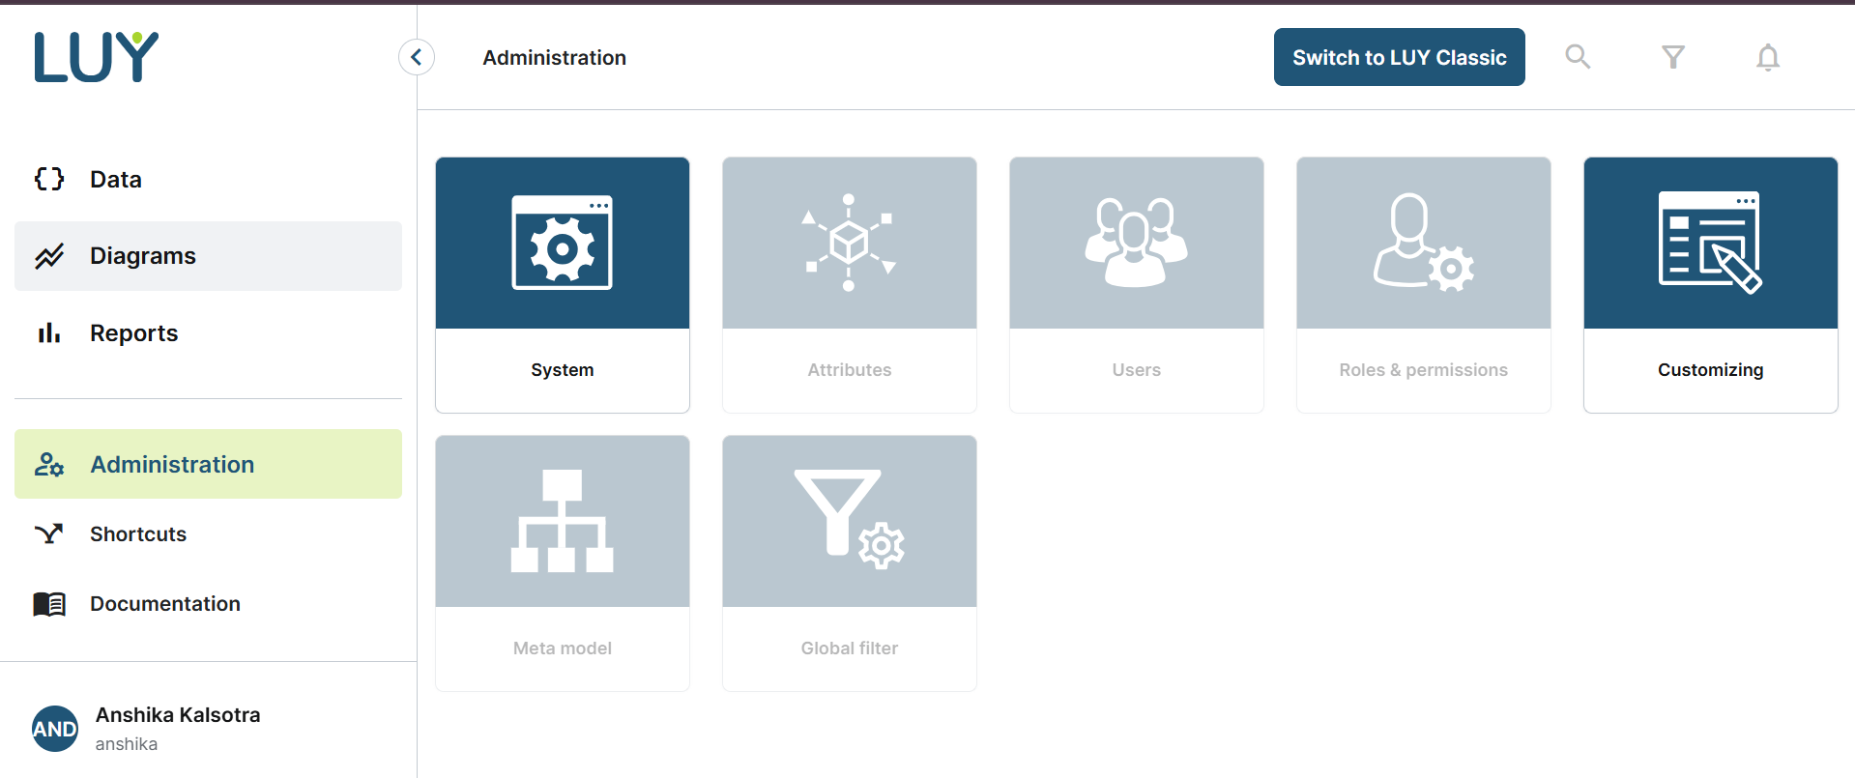Click the Users group icon tile
This screenshot has height=778, width=1855.
coord(1136,244)
